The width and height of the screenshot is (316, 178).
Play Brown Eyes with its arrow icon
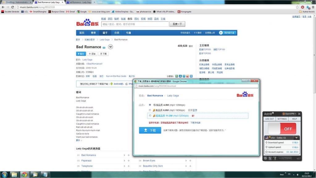186,161
